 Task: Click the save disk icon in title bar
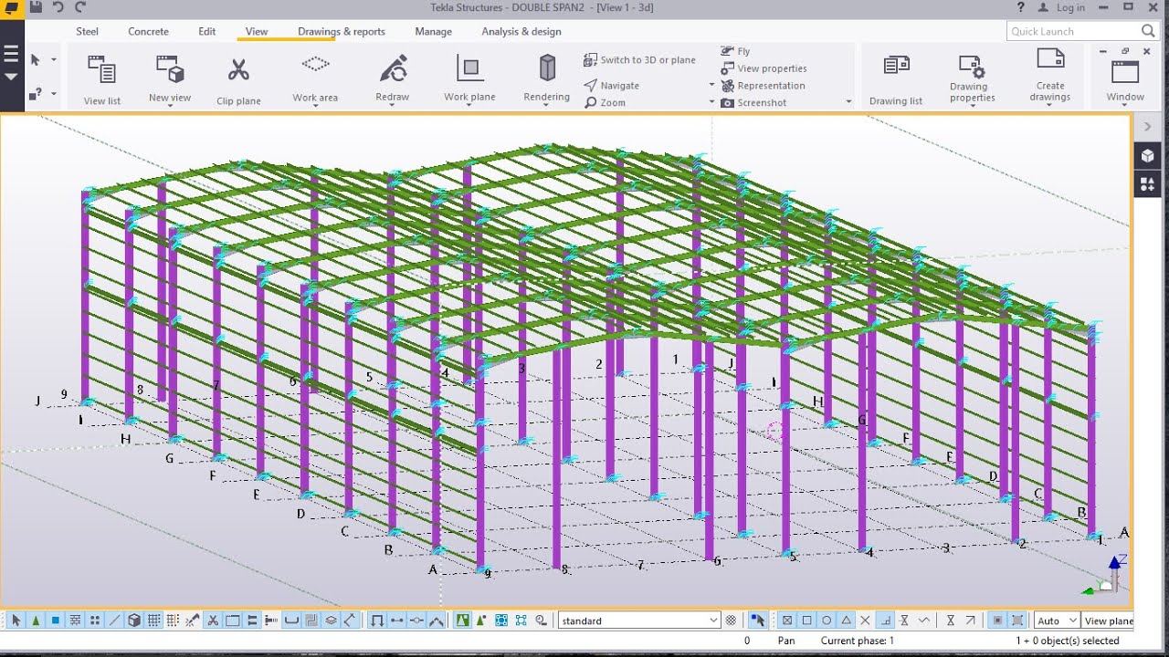[x=35, y=7]
